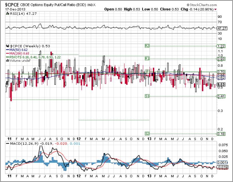The width and height of the screenshot is (233, 182).
Task: Click the 0.70 price tag on right axis
Action: pos(221,72)
